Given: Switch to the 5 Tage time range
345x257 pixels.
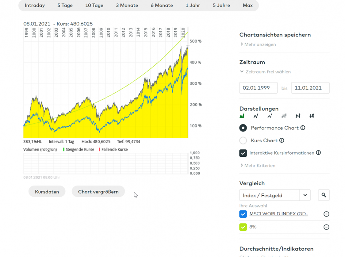Looking at the screenshot, I should click(x=65, y=5).
